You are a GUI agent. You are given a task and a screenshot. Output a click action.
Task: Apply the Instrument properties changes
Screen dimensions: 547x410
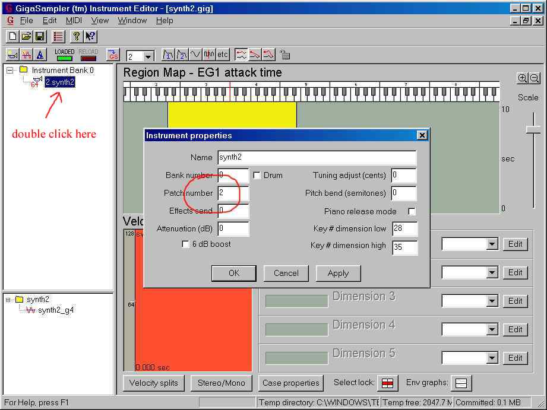(338, 273)
